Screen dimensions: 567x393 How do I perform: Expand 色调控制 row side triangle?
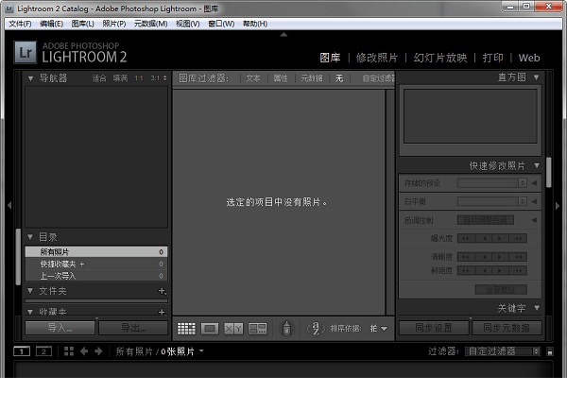click(x=534, y=220)
